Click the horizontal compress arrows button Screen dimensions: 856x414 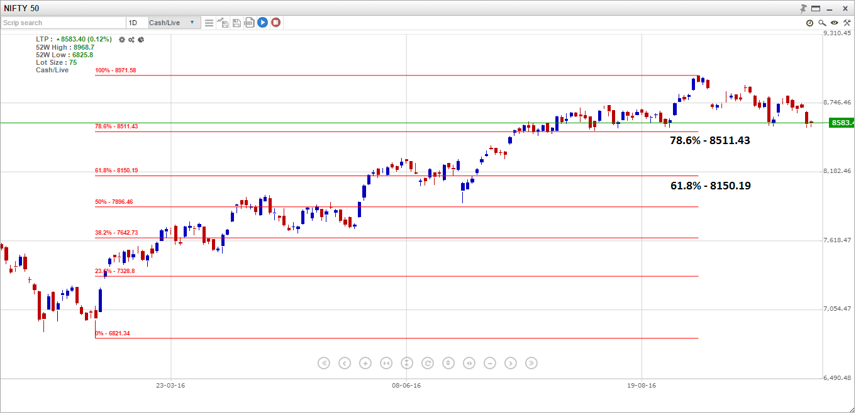pyautogui.click(x=386, y=363)
